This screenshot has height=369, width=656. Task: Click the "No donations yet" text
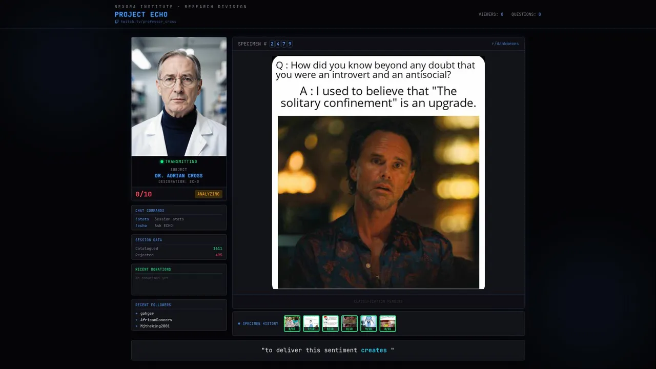[152, 278]
